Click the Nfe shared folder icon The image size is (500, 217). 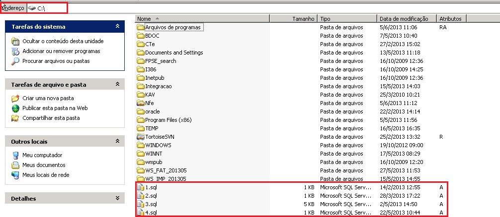tap(140, 103)
